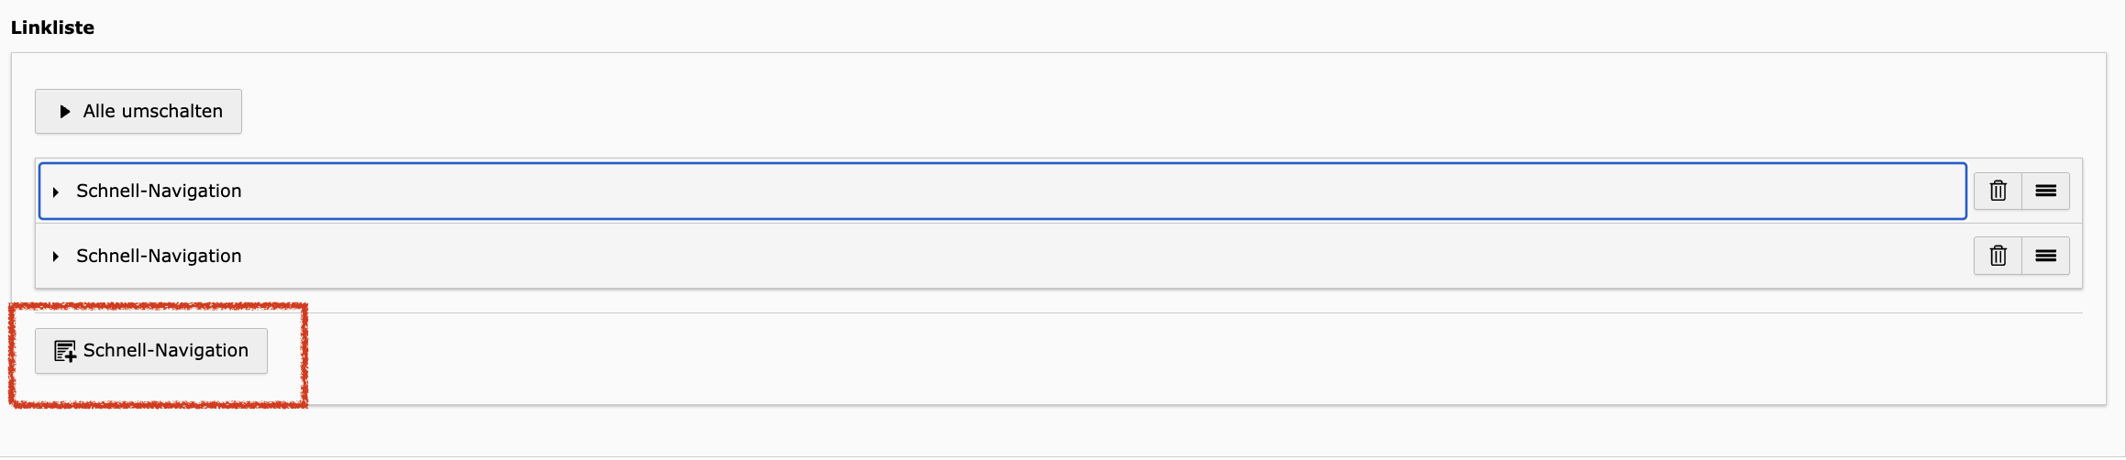
Task: Add a new Schnell-Navigation item
Action: coord(151,351)
